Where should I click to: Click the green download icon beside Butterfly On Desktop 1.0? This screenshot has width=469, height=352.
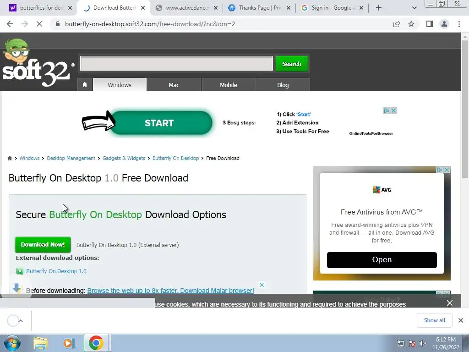(x=20, y=271)
